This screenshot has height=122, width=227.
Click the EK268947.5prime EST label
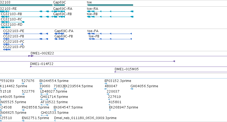point(124,107)
